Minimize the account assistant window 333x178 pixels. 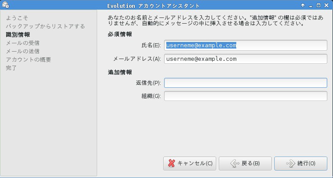[x=310, y=5]
